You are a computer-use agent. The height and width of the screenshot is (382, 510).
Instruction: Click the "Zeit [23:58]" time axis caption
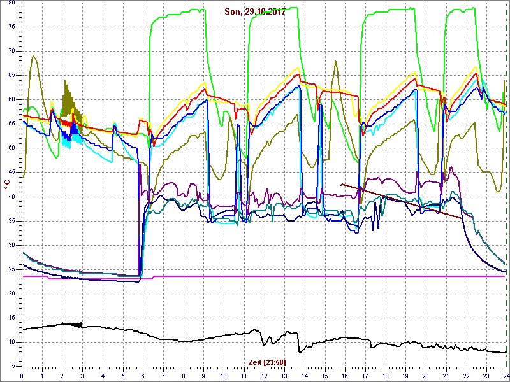pos(268,362)
